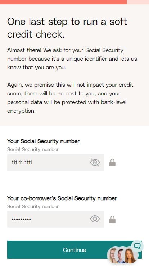Click the gray hint text above co-borrower field
Screen dimensions: 149x266
[x=33, y=206]
